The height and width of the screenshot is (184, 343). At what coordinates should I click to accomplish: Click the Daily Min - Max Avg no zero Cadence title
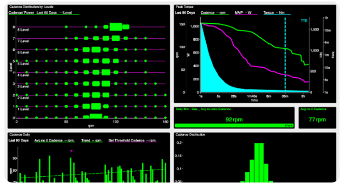tap(203, 109)
